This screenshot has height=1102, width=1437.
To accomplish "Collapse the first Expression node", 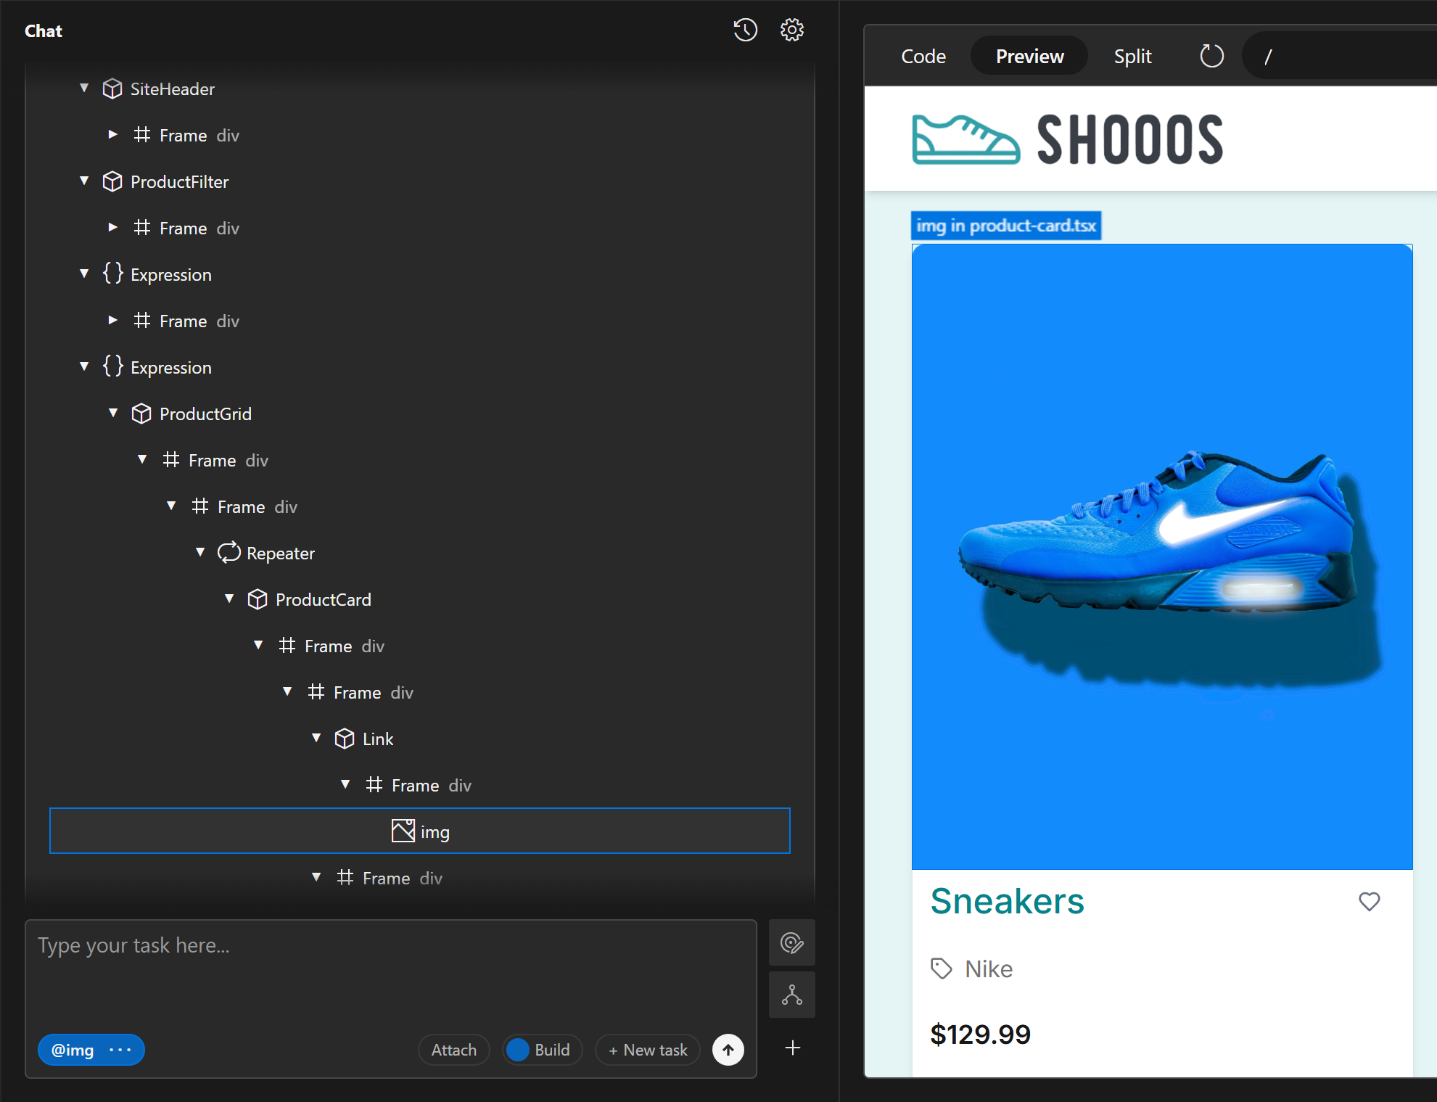I will coord(84,274).
